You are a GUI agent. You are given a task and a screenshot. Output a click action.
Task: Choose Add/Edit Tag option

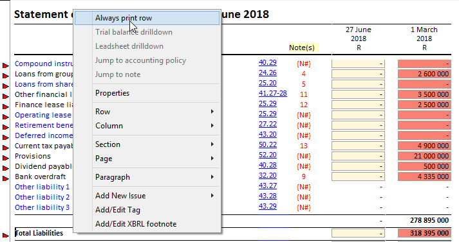147,210
